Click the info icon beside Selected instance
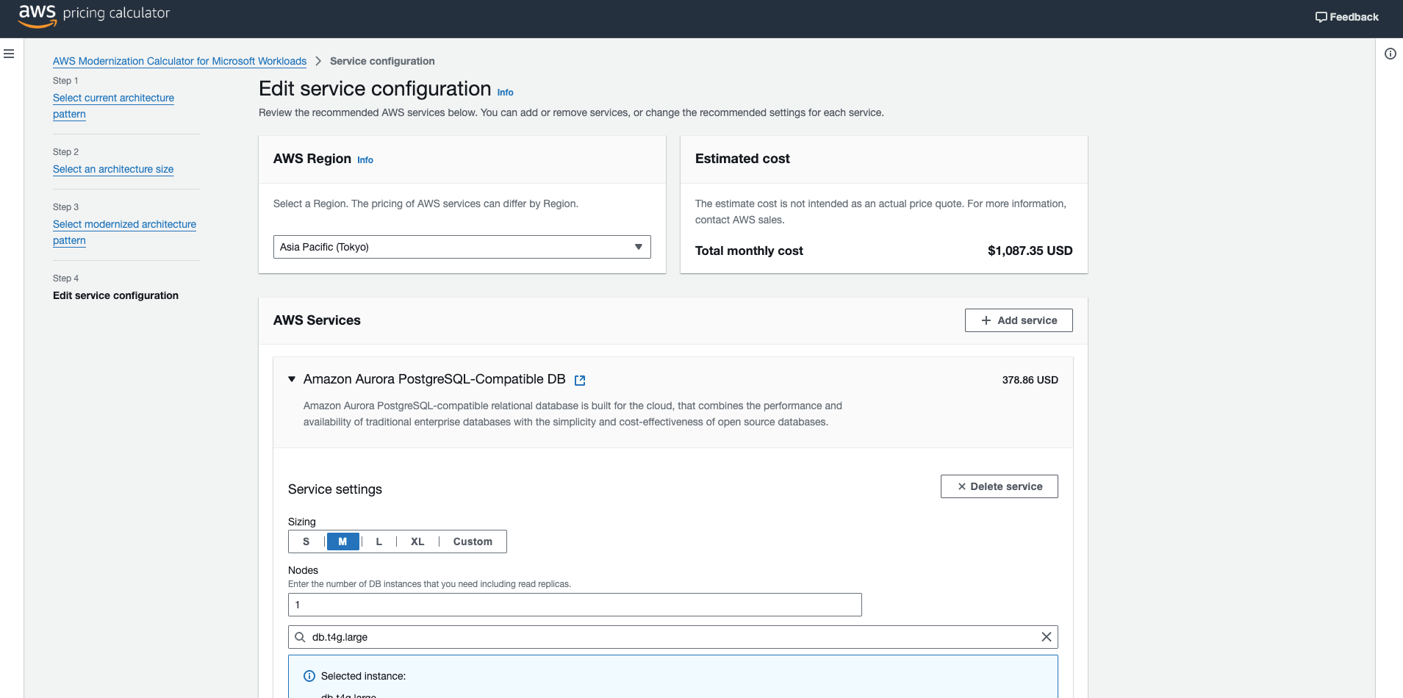The height and width of the screenshot is (698, 1403). [x=309, y=676]
